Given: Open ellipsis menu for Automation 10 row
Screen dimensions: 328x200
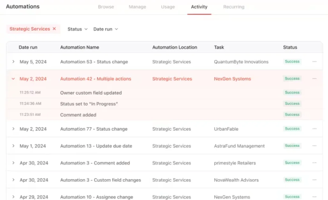Looking at the screenshot, I should 314,197.
